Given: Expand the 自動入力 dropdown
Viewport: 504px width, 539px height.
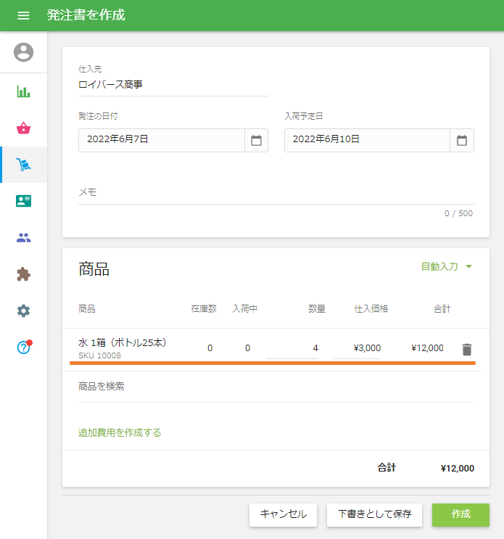Looking at the screenshot, I should click(x=447, y=266).
